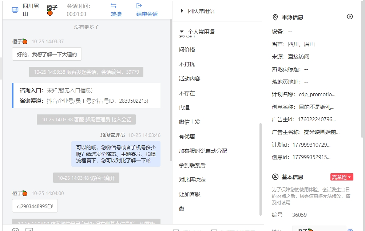The height and width of the screenshot is (231, 365).
Task: Click the person icon beside 基本信息
Action: (x=275, y=177)
